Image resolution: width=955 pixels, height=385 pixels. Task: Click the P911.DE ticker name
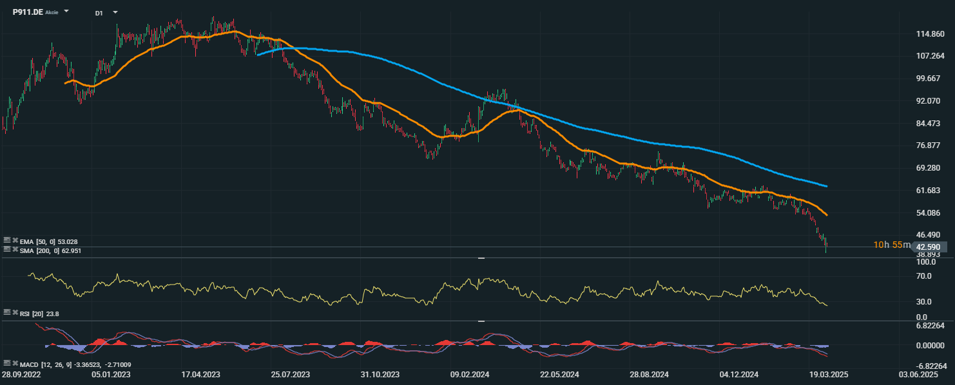[x=28, y=12]
